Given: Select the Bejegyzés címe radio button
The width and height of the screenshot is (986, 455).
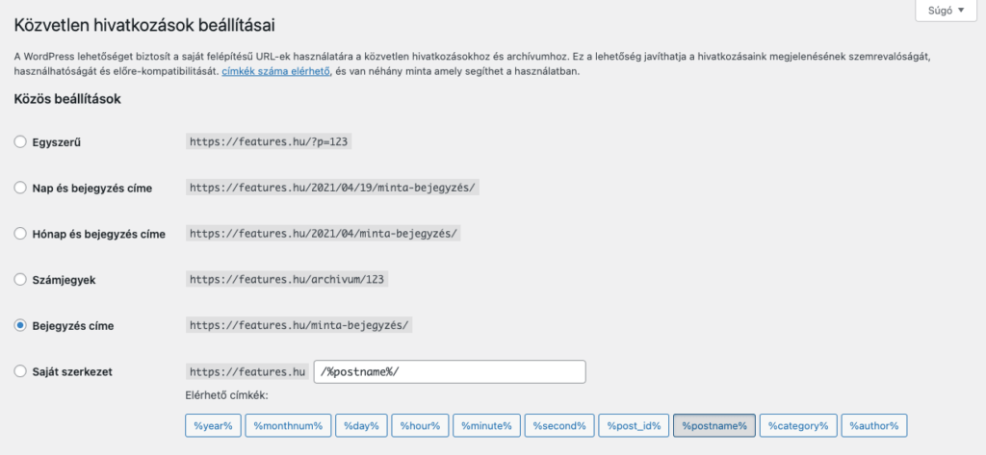Looking at the screenshot, I should click(20, 326).
